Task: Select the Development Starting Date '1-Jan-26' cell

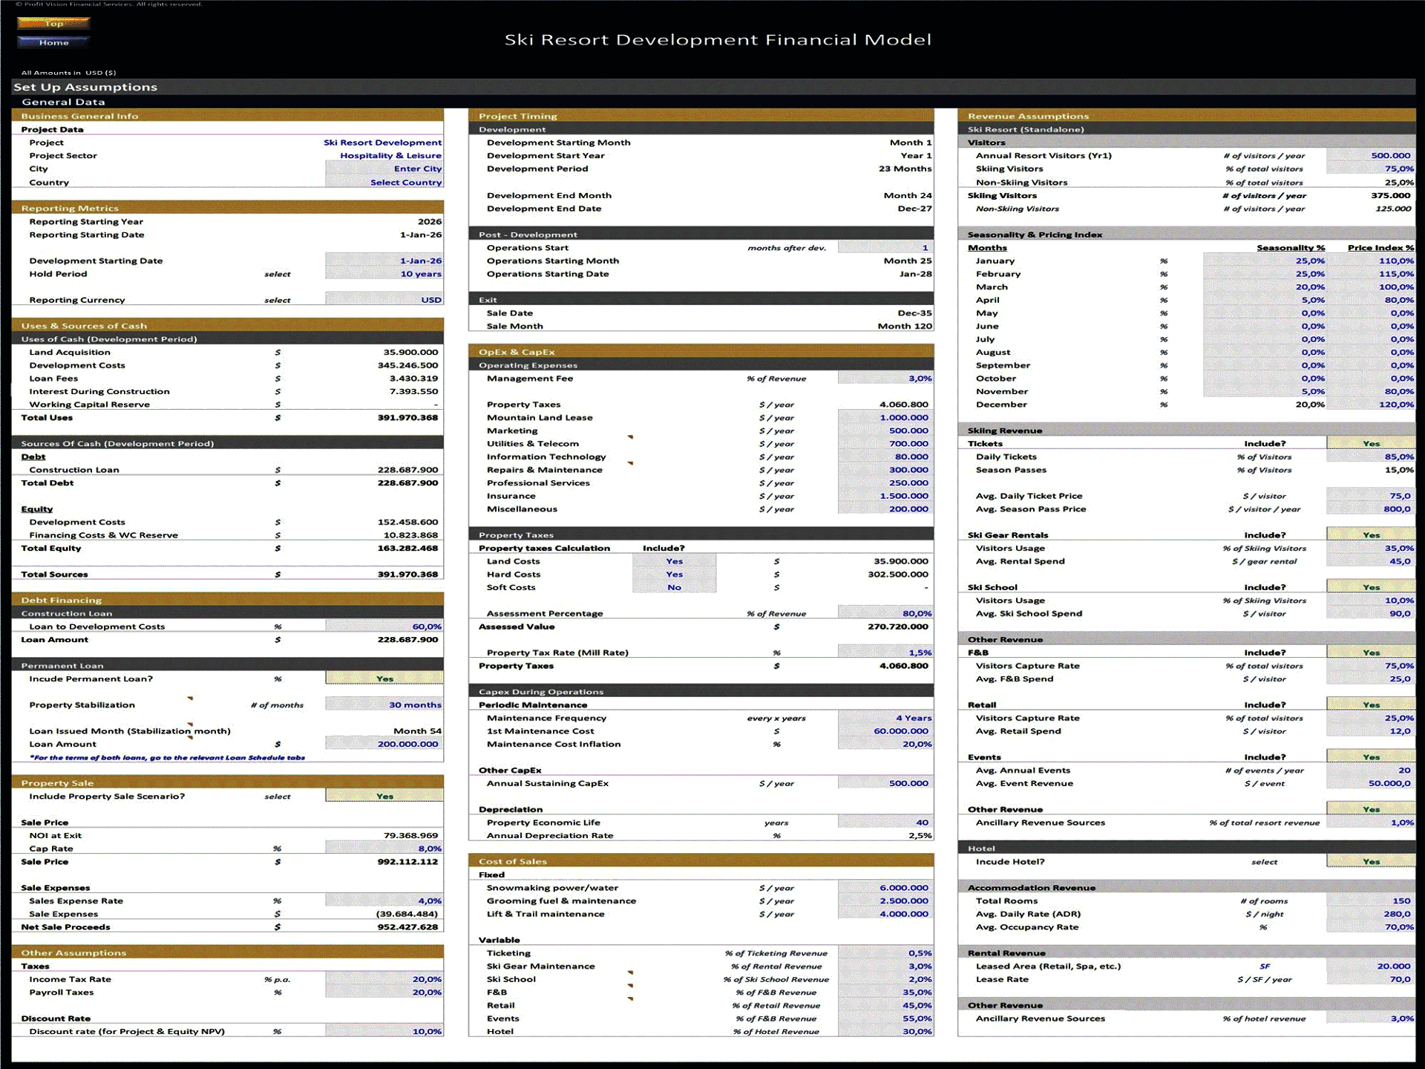Action: point(384,261)
